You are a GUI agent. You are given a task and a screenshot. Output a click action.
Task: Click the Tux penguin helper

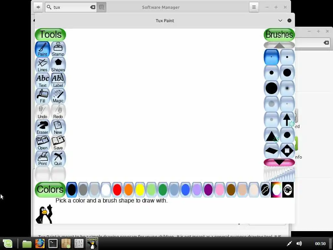pyautogui.click(x=44, y=214)
